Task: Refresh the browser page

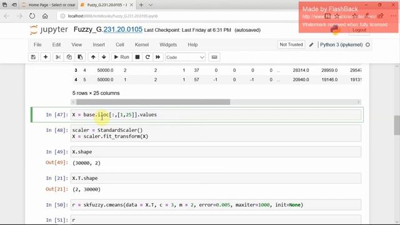Action: pos(32,16)
